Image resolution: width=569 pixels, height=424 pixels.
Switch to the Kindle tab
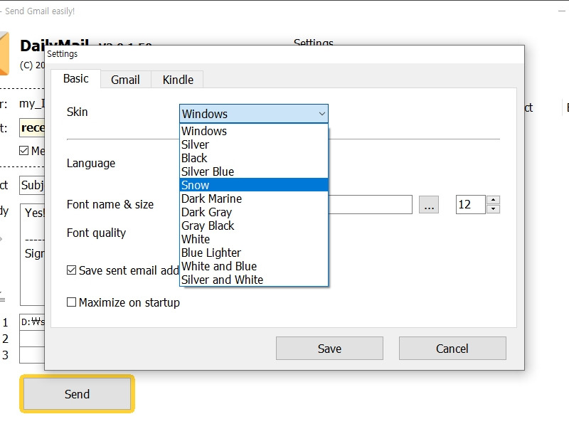(x=177, y=80)
